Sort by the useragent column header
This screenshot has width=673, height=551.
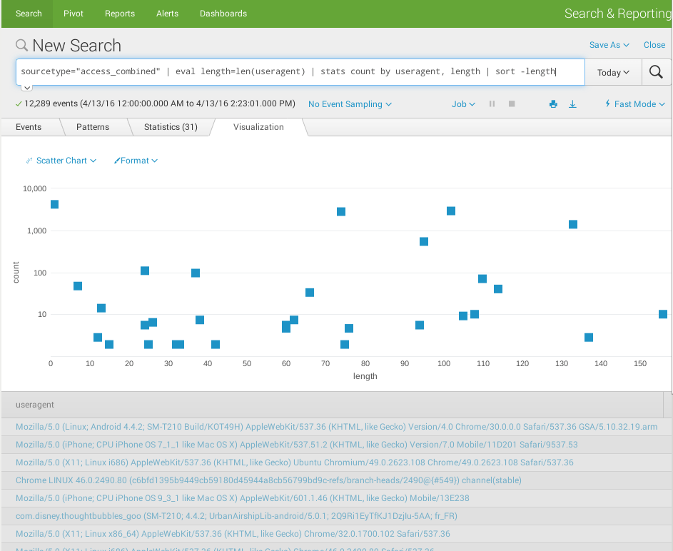pyautogui.click(x=35, y=405)
